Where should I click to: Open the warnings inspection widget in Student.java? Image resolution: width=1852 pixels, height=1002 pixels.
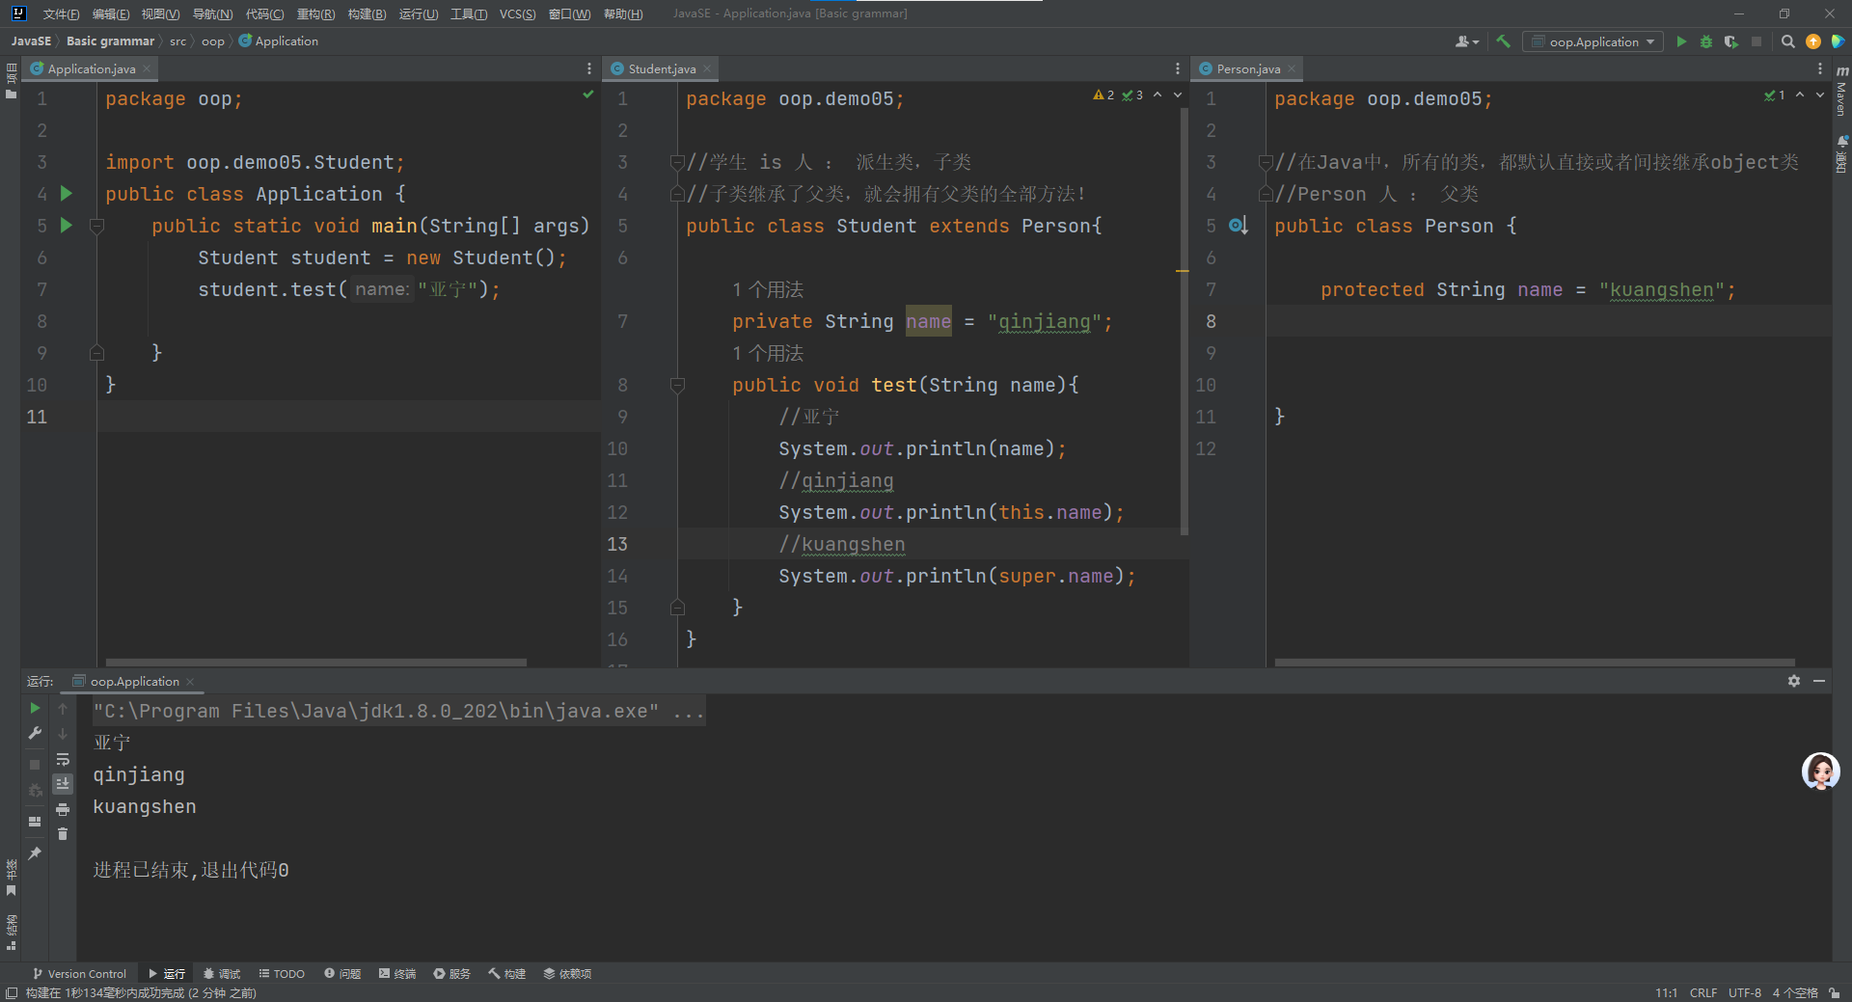[1118, 95]
